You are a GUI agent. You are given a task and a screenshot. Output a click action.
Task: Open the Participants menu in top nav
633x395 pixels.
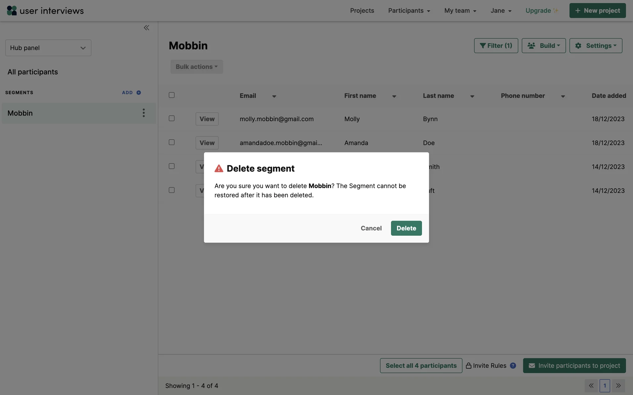pyautogui.click(x=409, y=11)
